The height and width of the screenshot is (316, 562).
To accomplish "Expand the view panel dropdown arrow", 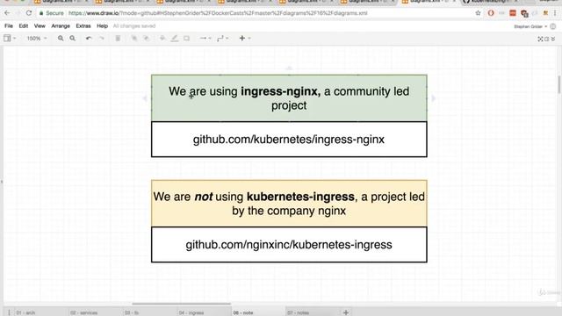I will pos(15,38).
